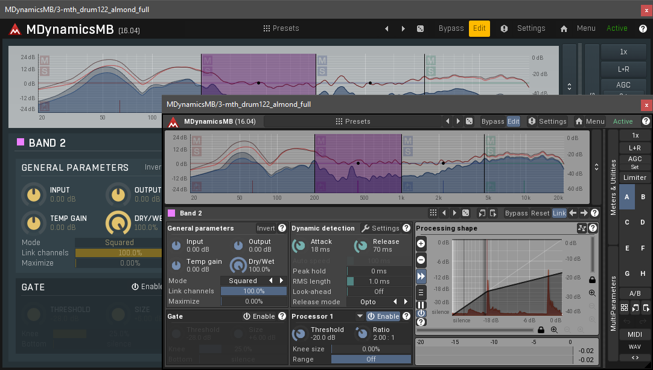Toggle Limiter in right sidebar
This screenshot has width=653, height=370.
[x=635, y=177]
